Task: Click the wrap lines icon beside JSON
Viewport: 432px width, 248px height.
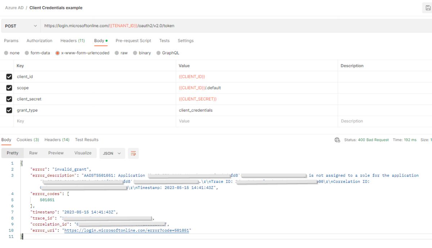Action: tap(133, 153)
